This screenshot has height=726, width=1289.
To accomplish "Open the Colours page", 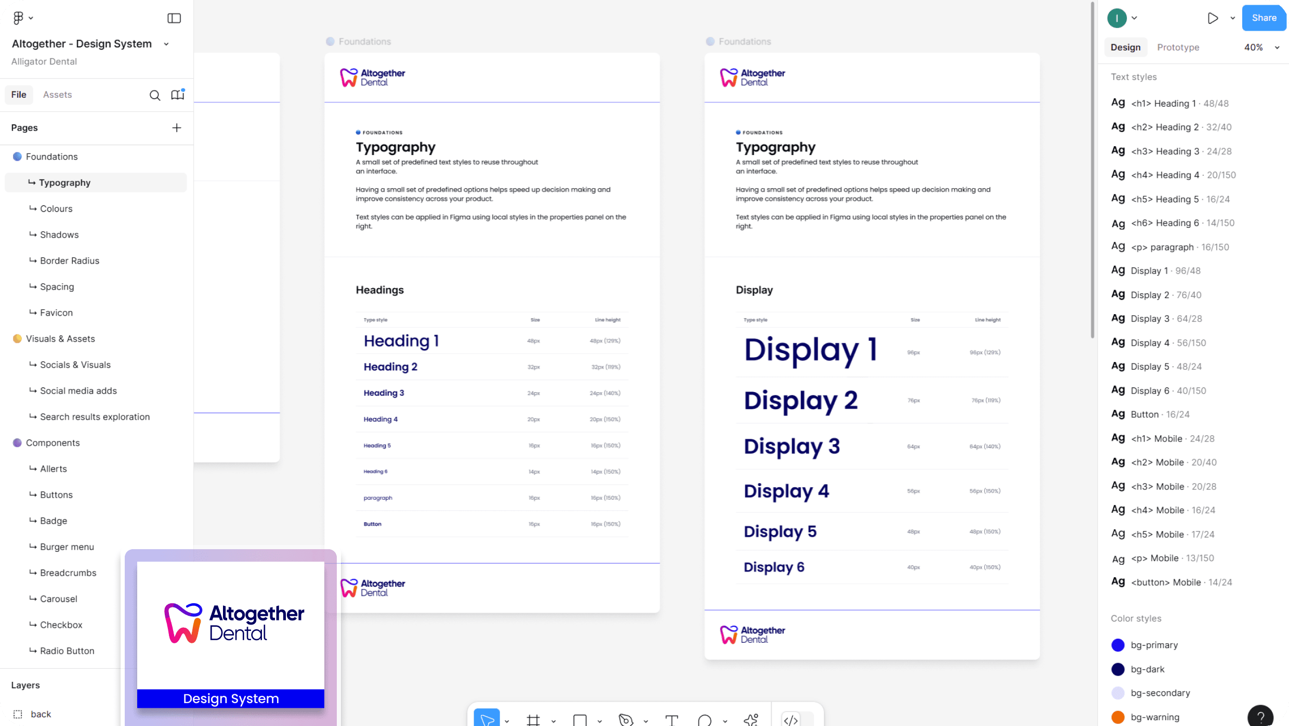I will 56,209.
